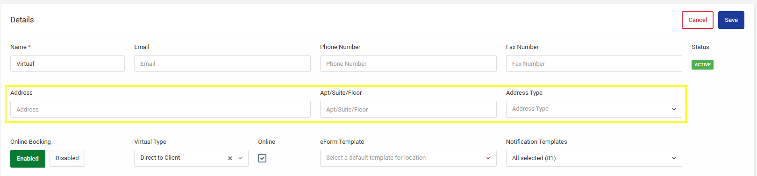Focus the Name field containing Virtual
Image resolution: width=757 pixels, height=176 pixels.
(x=67, y=63)
